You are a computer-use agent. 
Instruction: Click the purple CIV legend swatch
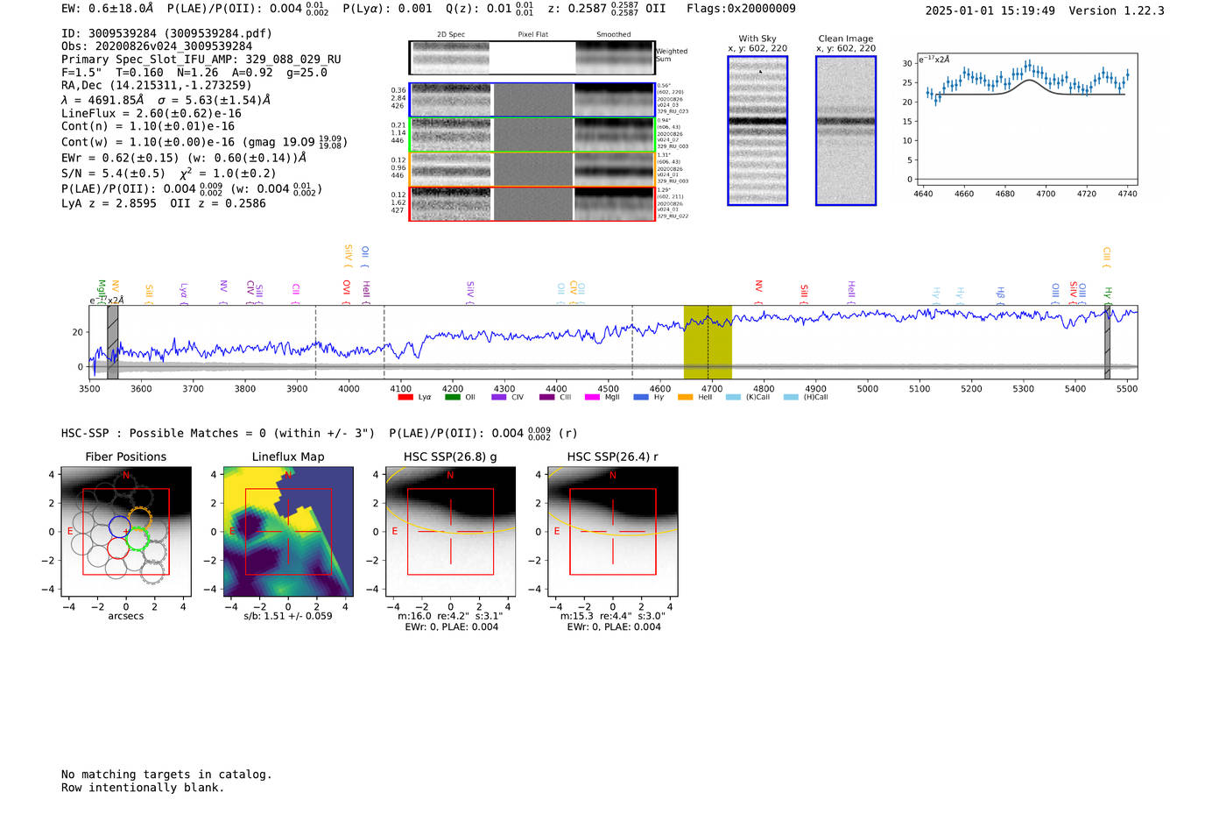coord(499,397)
